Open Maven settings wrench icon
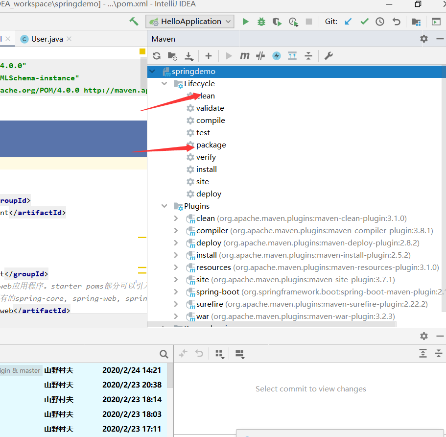The width and height of the screenshot is (446, 437). [329, 56]
